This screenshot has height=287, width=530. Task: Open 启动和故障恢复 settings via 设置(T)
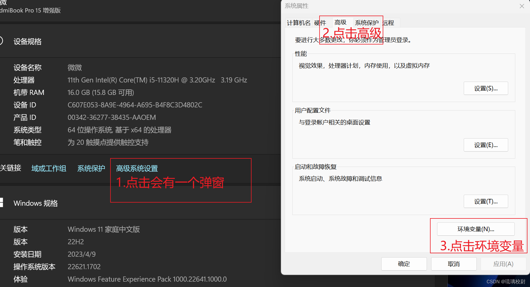486,201
